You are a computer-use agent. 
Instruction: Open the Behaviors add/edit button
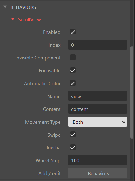click(98, 173)
